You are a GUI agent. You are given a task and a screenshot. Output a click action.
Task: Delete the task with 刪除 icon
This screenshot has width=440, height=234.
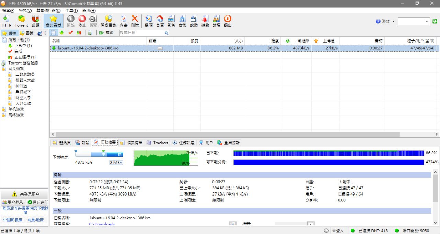(x=135, y=21)
